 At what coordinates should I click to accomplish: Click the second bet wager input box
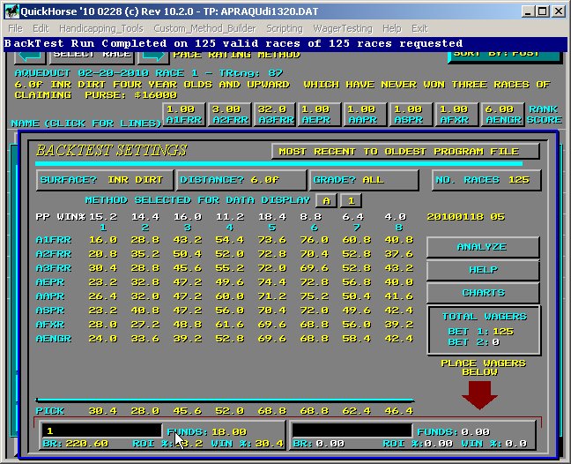pyautogui.click(x=352, y=430)
